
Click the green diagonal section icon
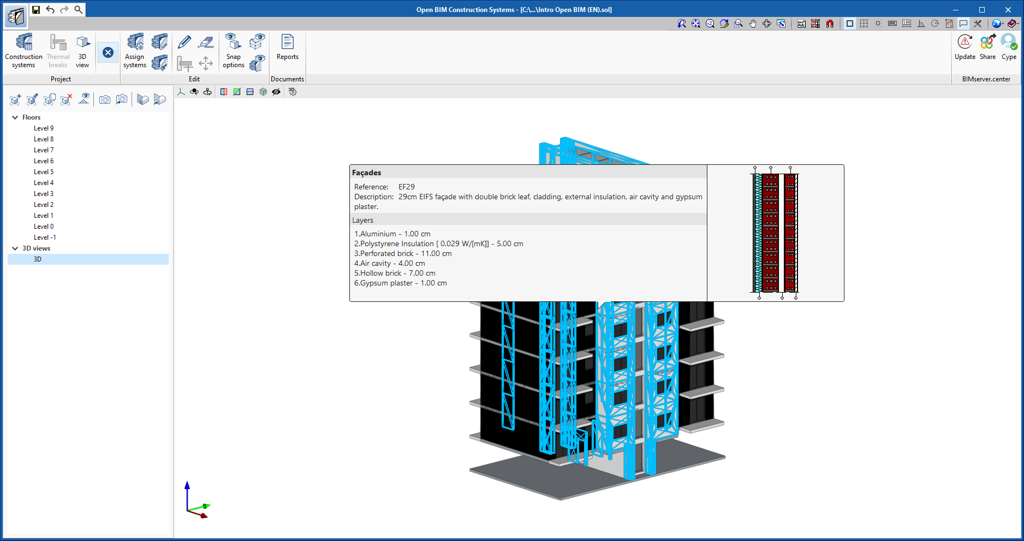tap(237, 92)
